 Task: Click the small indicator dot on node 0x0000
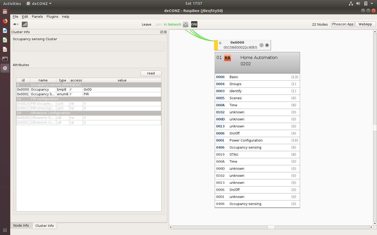[220, 43]
